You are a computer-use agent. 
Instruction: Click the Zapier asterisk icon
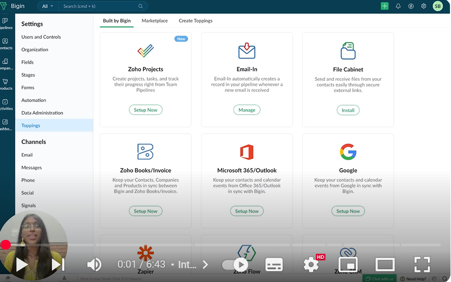tap(146, 253)
